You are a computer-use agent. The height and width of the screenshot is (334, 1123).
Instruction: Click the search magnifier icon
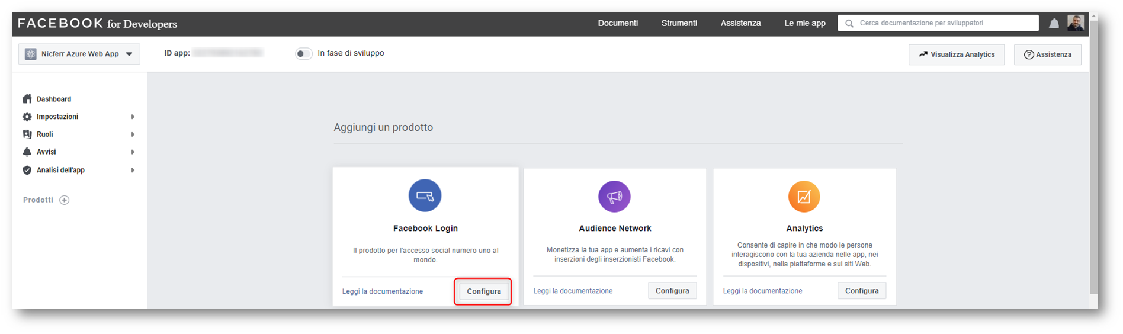coord(849,24)
